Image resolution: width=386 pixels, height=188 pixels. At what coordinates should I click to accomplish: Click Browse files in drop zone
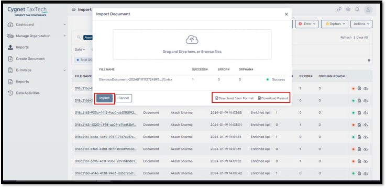point(211,52)
